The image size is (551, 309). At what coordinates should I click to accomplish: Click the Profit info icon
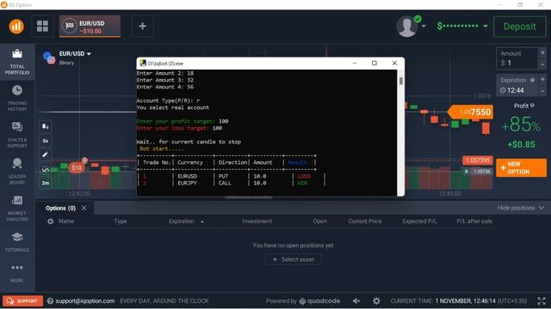point(532,105)
